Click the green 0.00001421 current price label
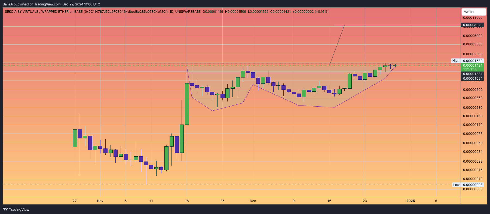Viewport: 490px width, 214px height. tap(473, 66)
